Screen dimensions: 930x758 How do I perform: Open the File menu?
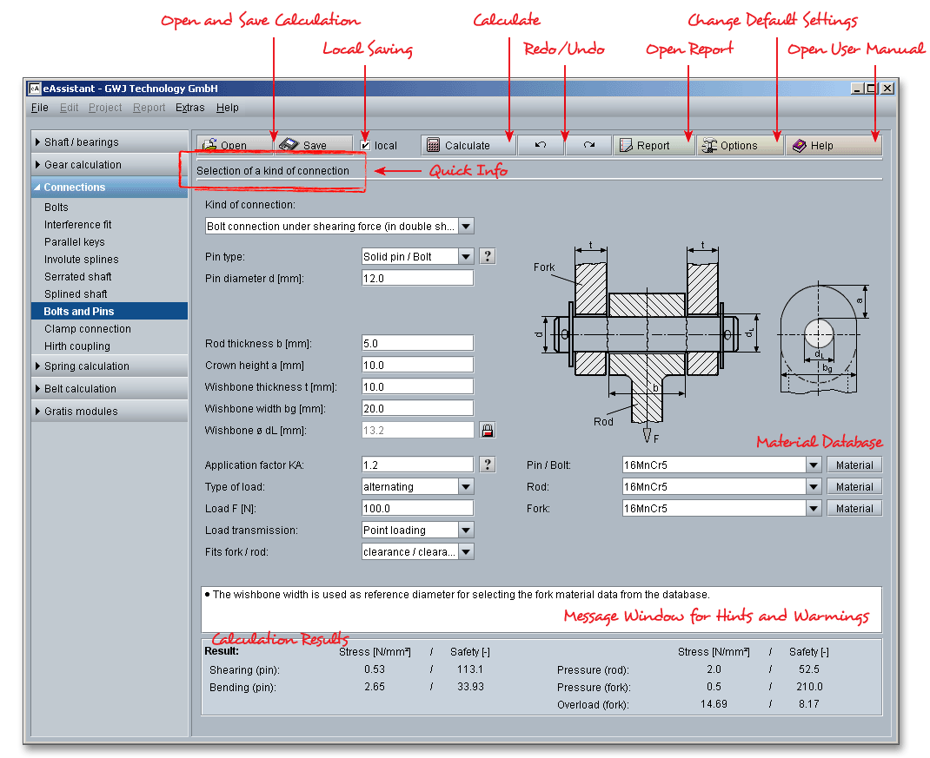coord(40,108)
